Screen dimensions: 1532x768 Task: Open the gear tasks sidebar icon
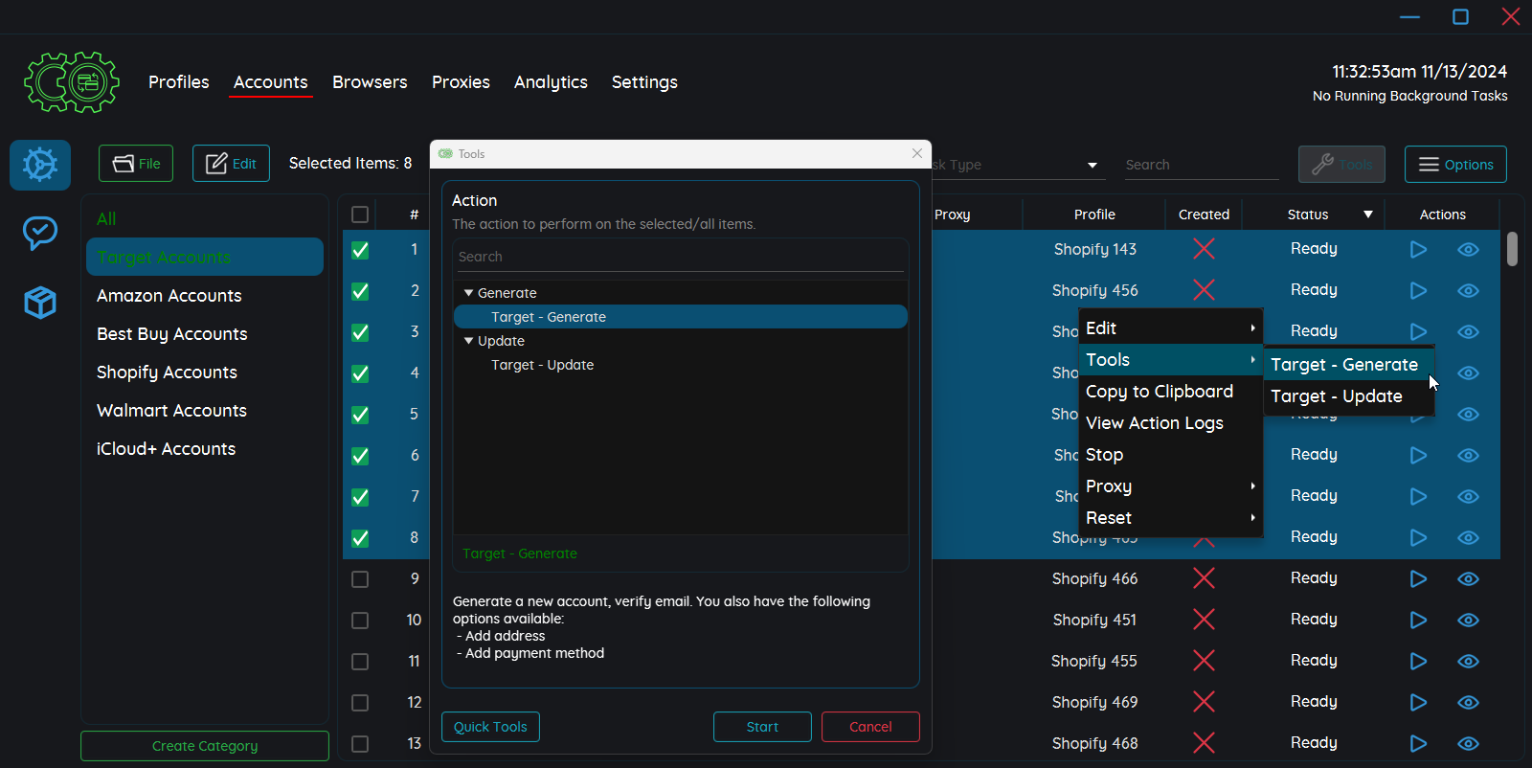tap(40, 165)
